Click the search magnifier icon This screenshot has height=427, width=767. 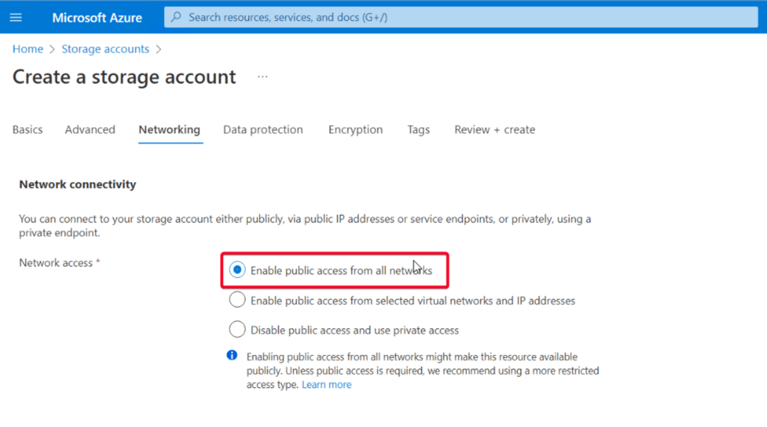tap(176, 17)
